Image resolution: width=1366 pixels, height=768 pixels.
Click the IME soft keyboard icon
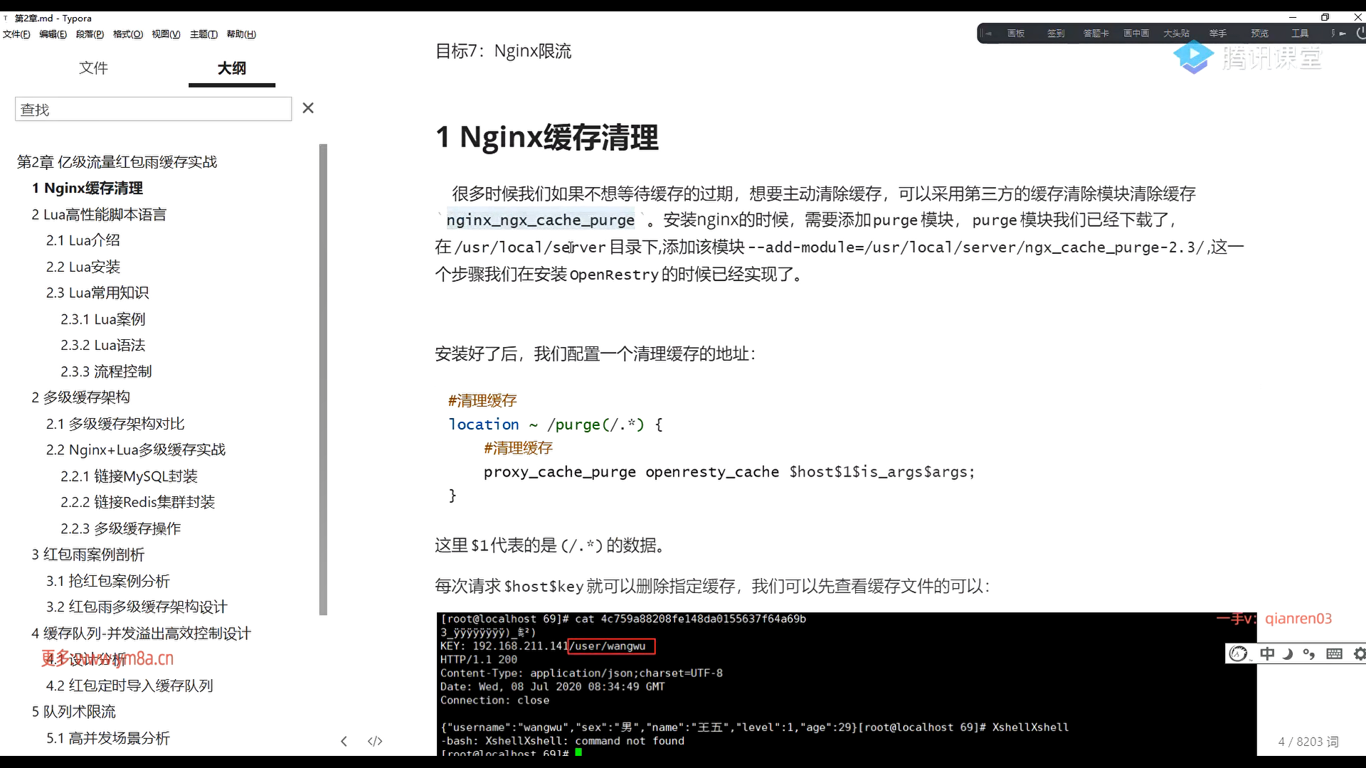click(1334, 654)
